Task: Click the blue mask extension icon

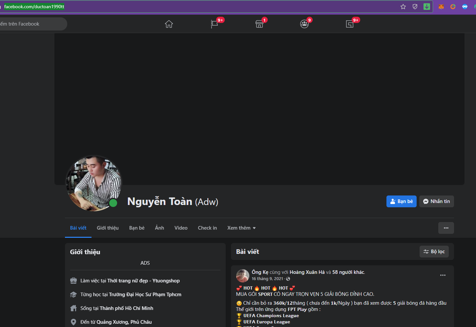Action: pos(465,7)
